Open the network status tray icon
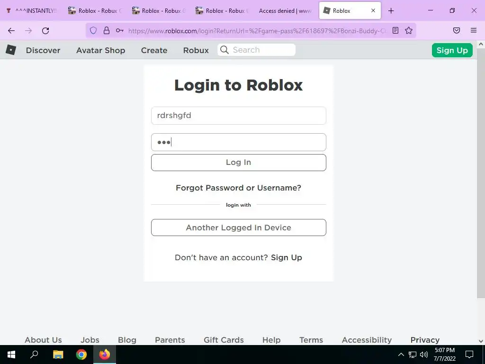485x364 pixels. (x=413, y=355)
